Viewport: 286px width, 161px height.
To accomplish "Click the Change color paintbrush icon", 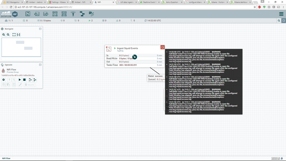I will coord(20,85).
